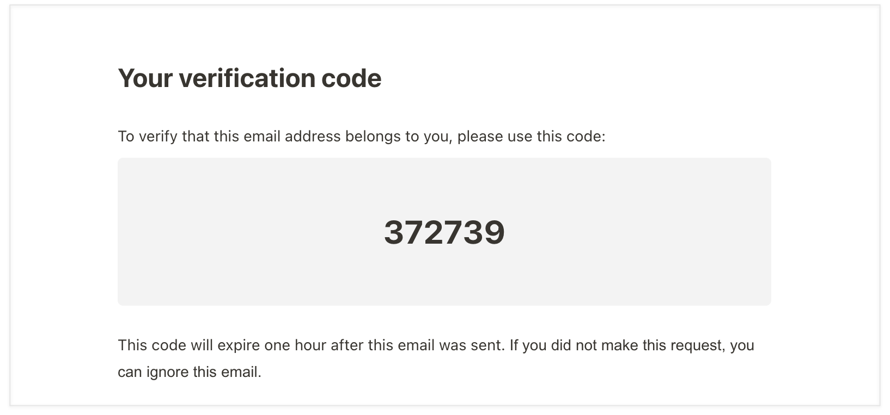Click the word "expire" in the expiry note
890x415 pixels.
237,345
